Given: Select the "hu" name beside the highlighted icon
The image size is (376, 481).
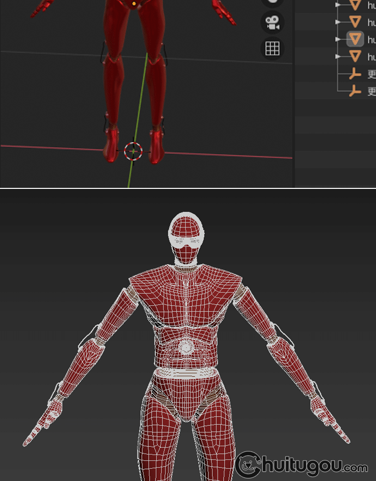Looking at the screenshot, I should coord(371,39).
